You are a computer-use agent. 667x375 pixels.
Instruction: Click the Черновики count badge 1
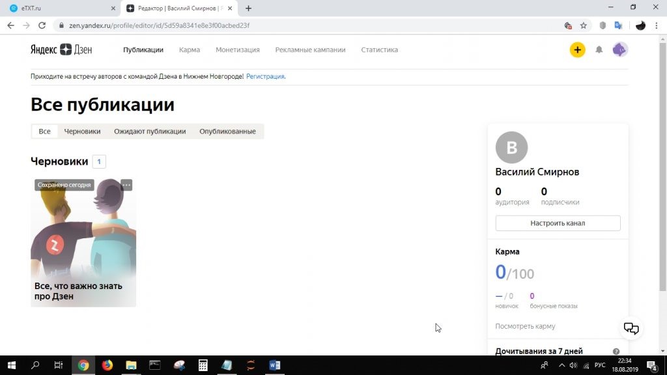coord(99,161)
